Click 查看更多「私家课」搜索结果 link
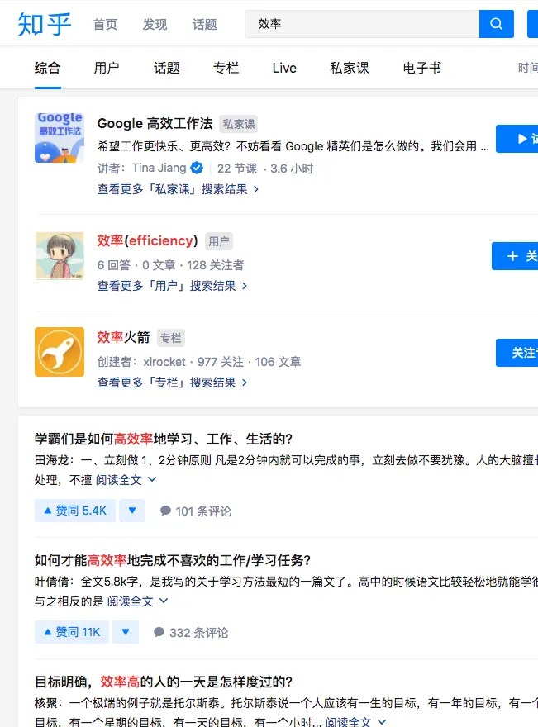Viewport: 538px width, 727px height. [179, 189]
